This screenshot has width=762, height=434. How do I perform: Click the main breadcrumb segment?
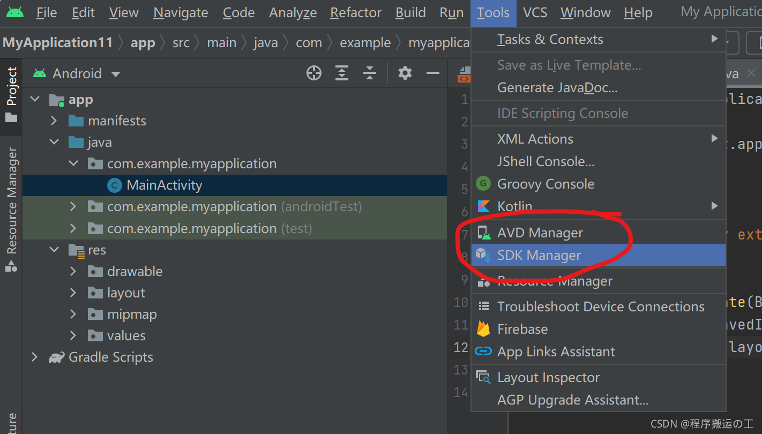tap(222, 43)
